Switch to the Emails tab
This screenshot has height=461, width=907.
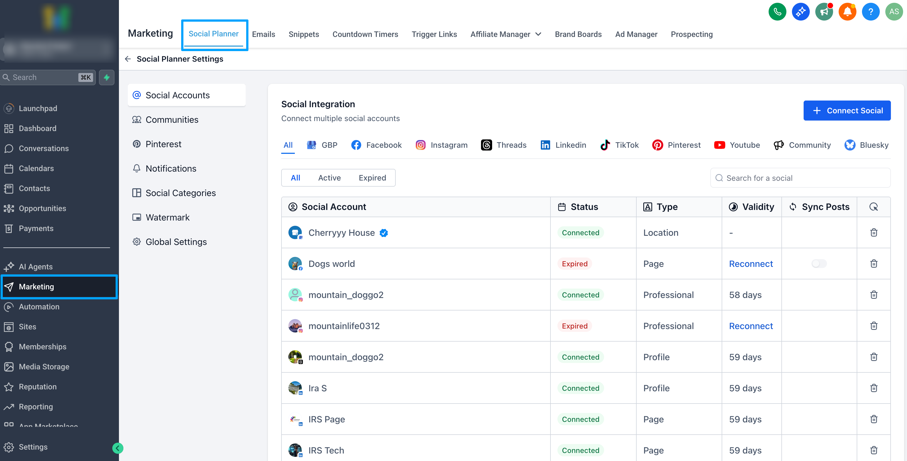coord(263,34)
